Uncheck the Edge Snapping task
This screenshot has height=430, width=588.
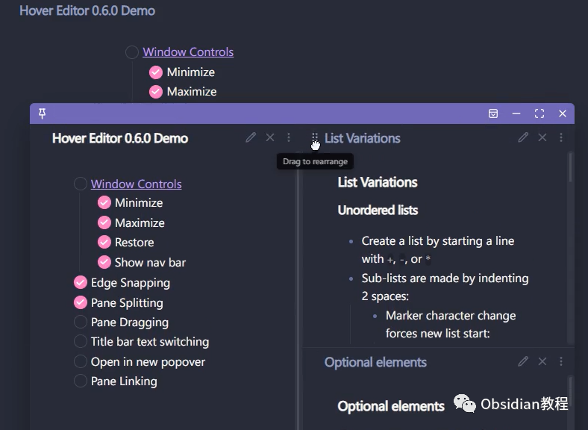81,282
